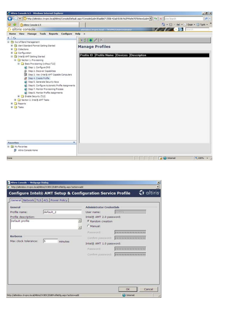This screenshot has height=313, width=241.
Task: Click the browser Refresh icon
Action: click(156, 19)
